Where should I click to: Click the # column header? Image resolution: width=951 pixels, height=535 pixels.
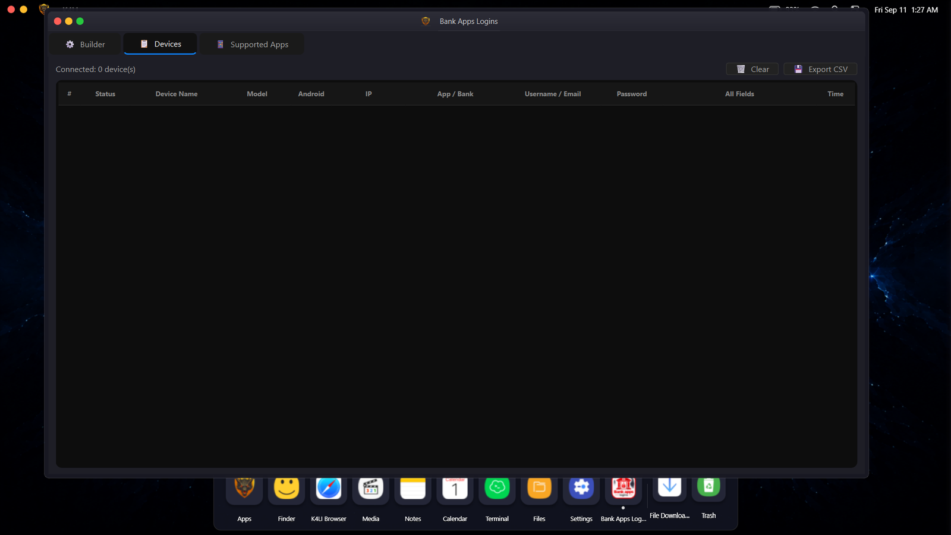(x=70, y=94)
